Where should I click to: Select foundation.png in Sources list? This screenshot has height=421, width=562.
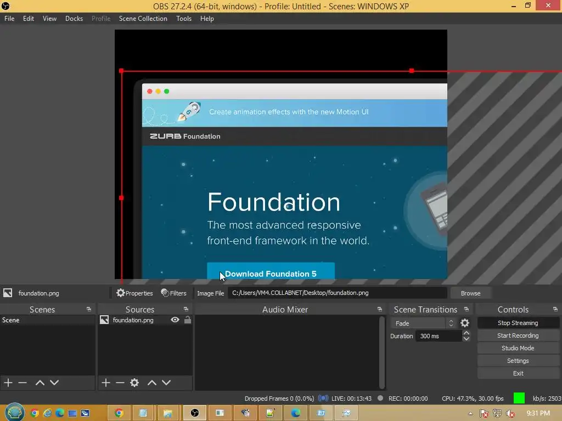point(133,320)
